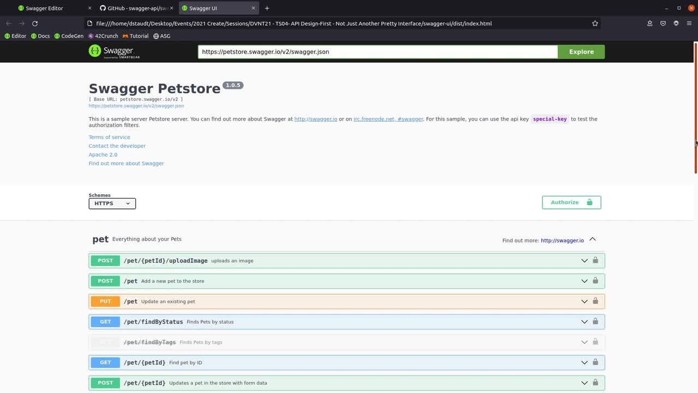Open the CodeGen bookmark
Screen dimensions: 698x393
69,36
